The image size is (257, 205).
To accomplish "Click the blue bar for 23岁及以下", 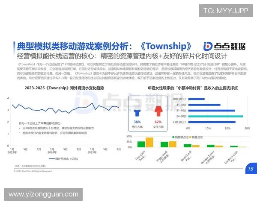I will 212,122.
